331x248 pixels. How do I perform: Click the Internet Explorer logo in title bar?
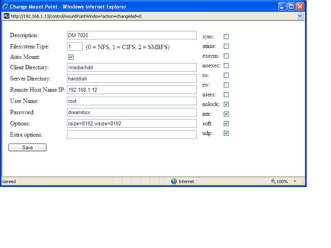[x=5, y=6]
